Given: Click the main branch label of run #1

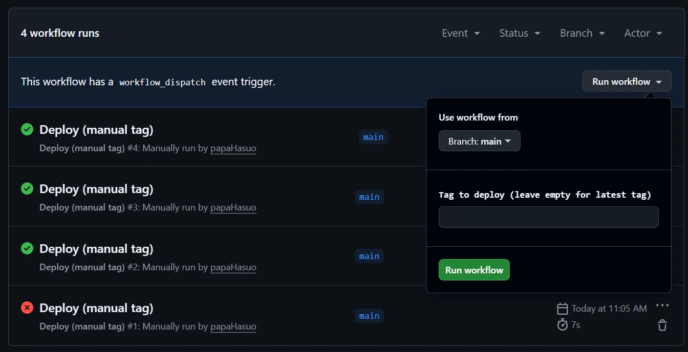Looking at the screenshot, I should 369,316.
